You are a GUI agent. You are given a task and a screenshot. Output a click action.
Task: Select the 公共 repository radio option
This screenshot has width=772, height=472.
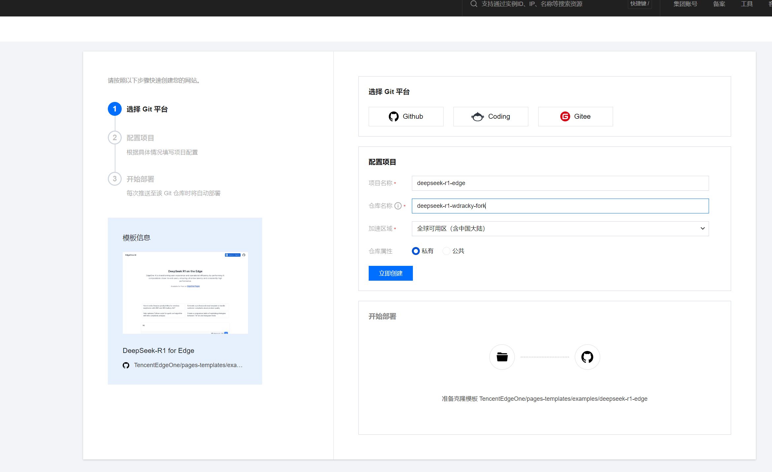447,251
